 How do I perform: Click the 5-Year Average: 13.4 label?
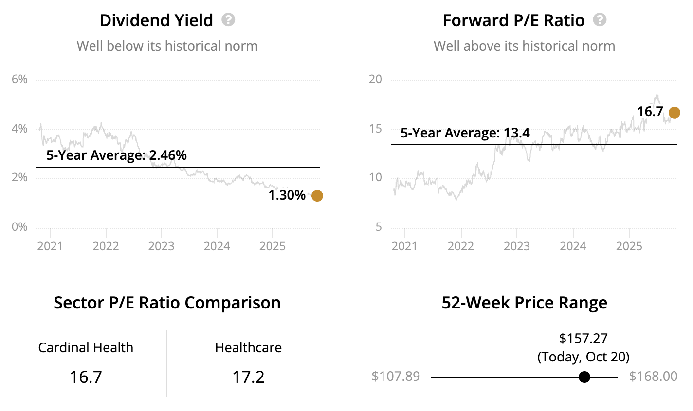click(x=465, y=133)
